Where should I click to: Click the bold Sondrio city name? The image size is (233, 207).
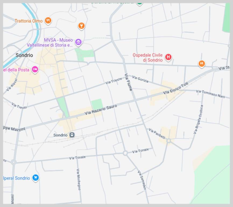(x=24, y=55)
